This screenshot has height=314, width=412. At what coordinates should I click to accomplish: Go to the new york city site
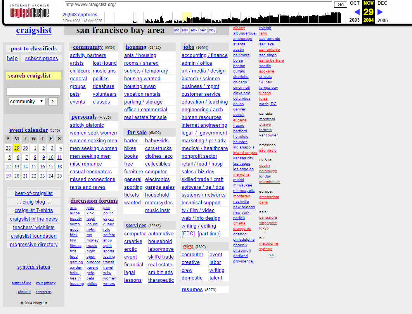[x=241, y=212]
